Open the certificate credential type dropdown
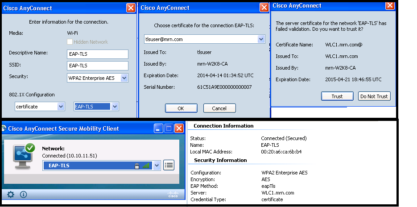417x207 pixels. pyautogui.click(x=61, y=107)
